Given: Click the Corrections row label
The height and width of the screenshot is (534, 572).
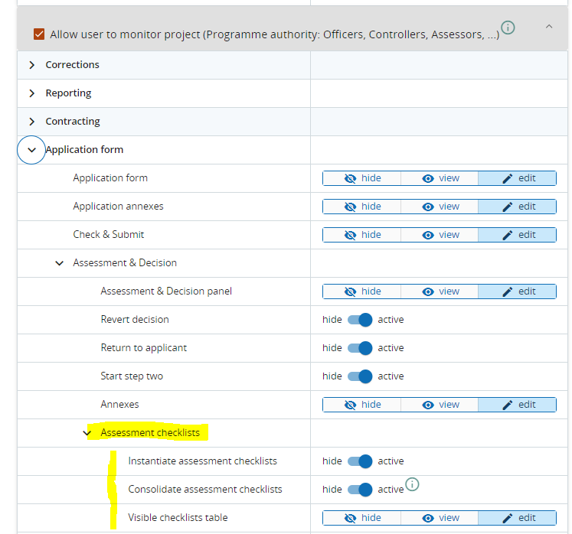Looking at the screenshot, I should point(72,65).
